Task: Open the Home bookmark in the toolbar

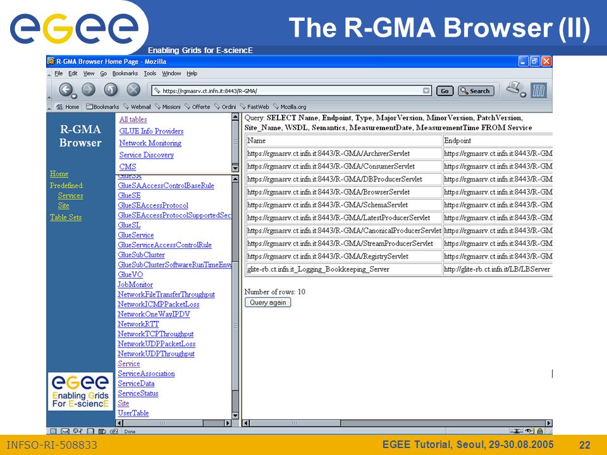Action: tap(68, 107)
